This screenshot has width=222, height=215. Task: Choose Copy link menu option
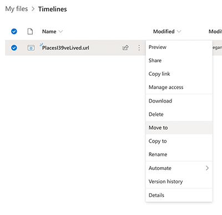[179, 74]
